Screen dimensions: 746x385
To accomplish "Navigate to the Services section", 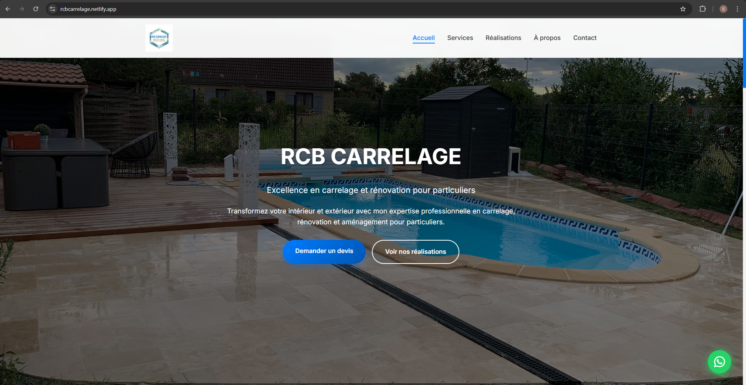I will 460,38.
